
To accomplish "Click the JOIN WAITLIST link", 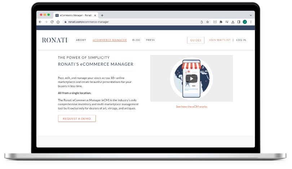I will 220,40.
